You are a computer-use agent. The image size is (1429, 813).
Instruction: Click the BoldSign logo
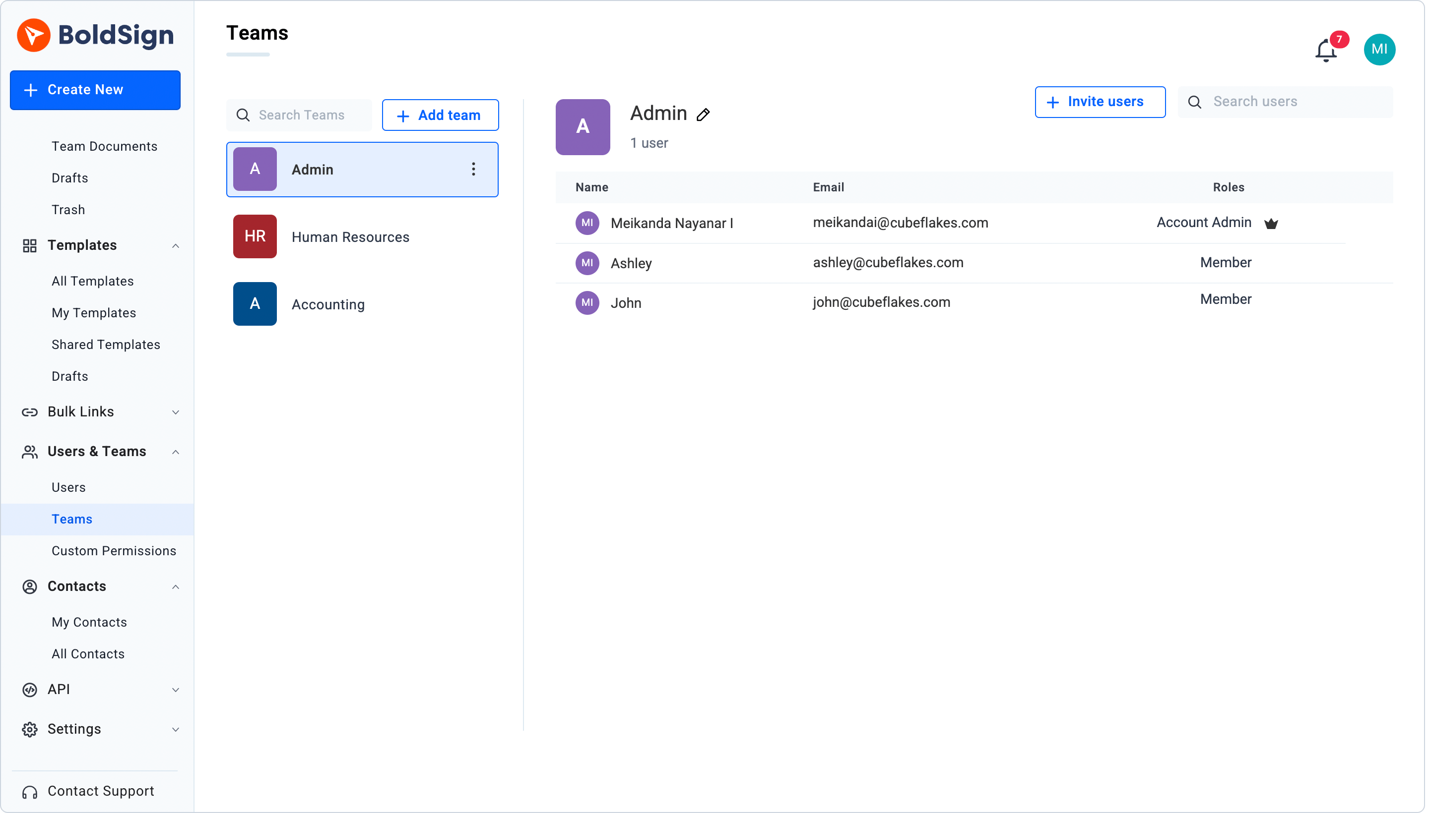click(x=95, y=35)
